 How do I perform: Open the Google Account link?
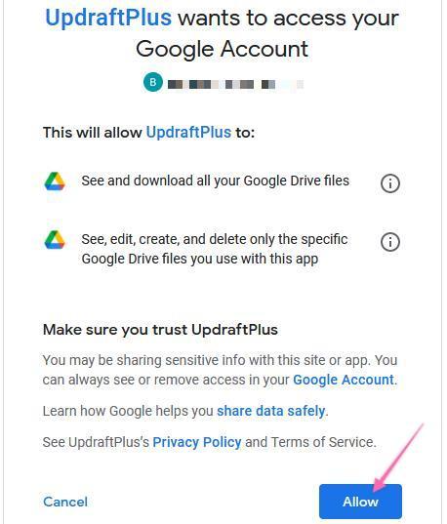point(344,380)
